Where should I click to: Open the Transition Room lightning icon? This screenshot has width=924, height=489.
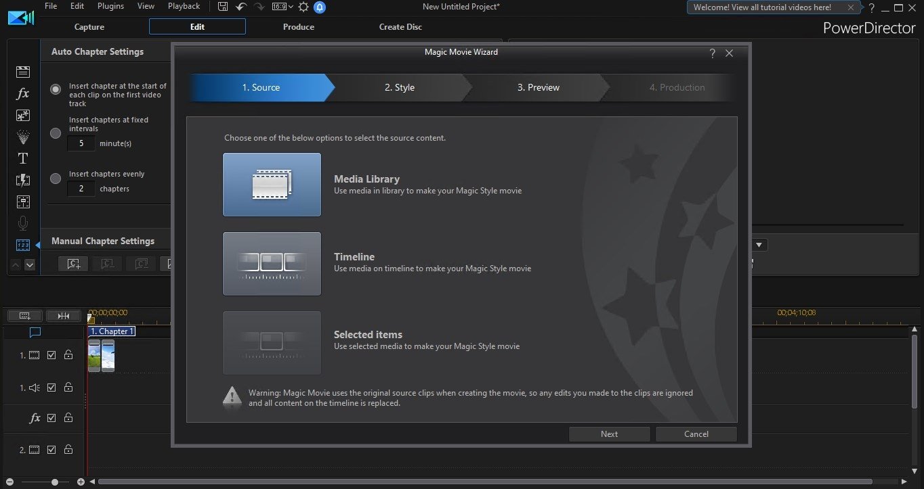[x=23, y=181]
